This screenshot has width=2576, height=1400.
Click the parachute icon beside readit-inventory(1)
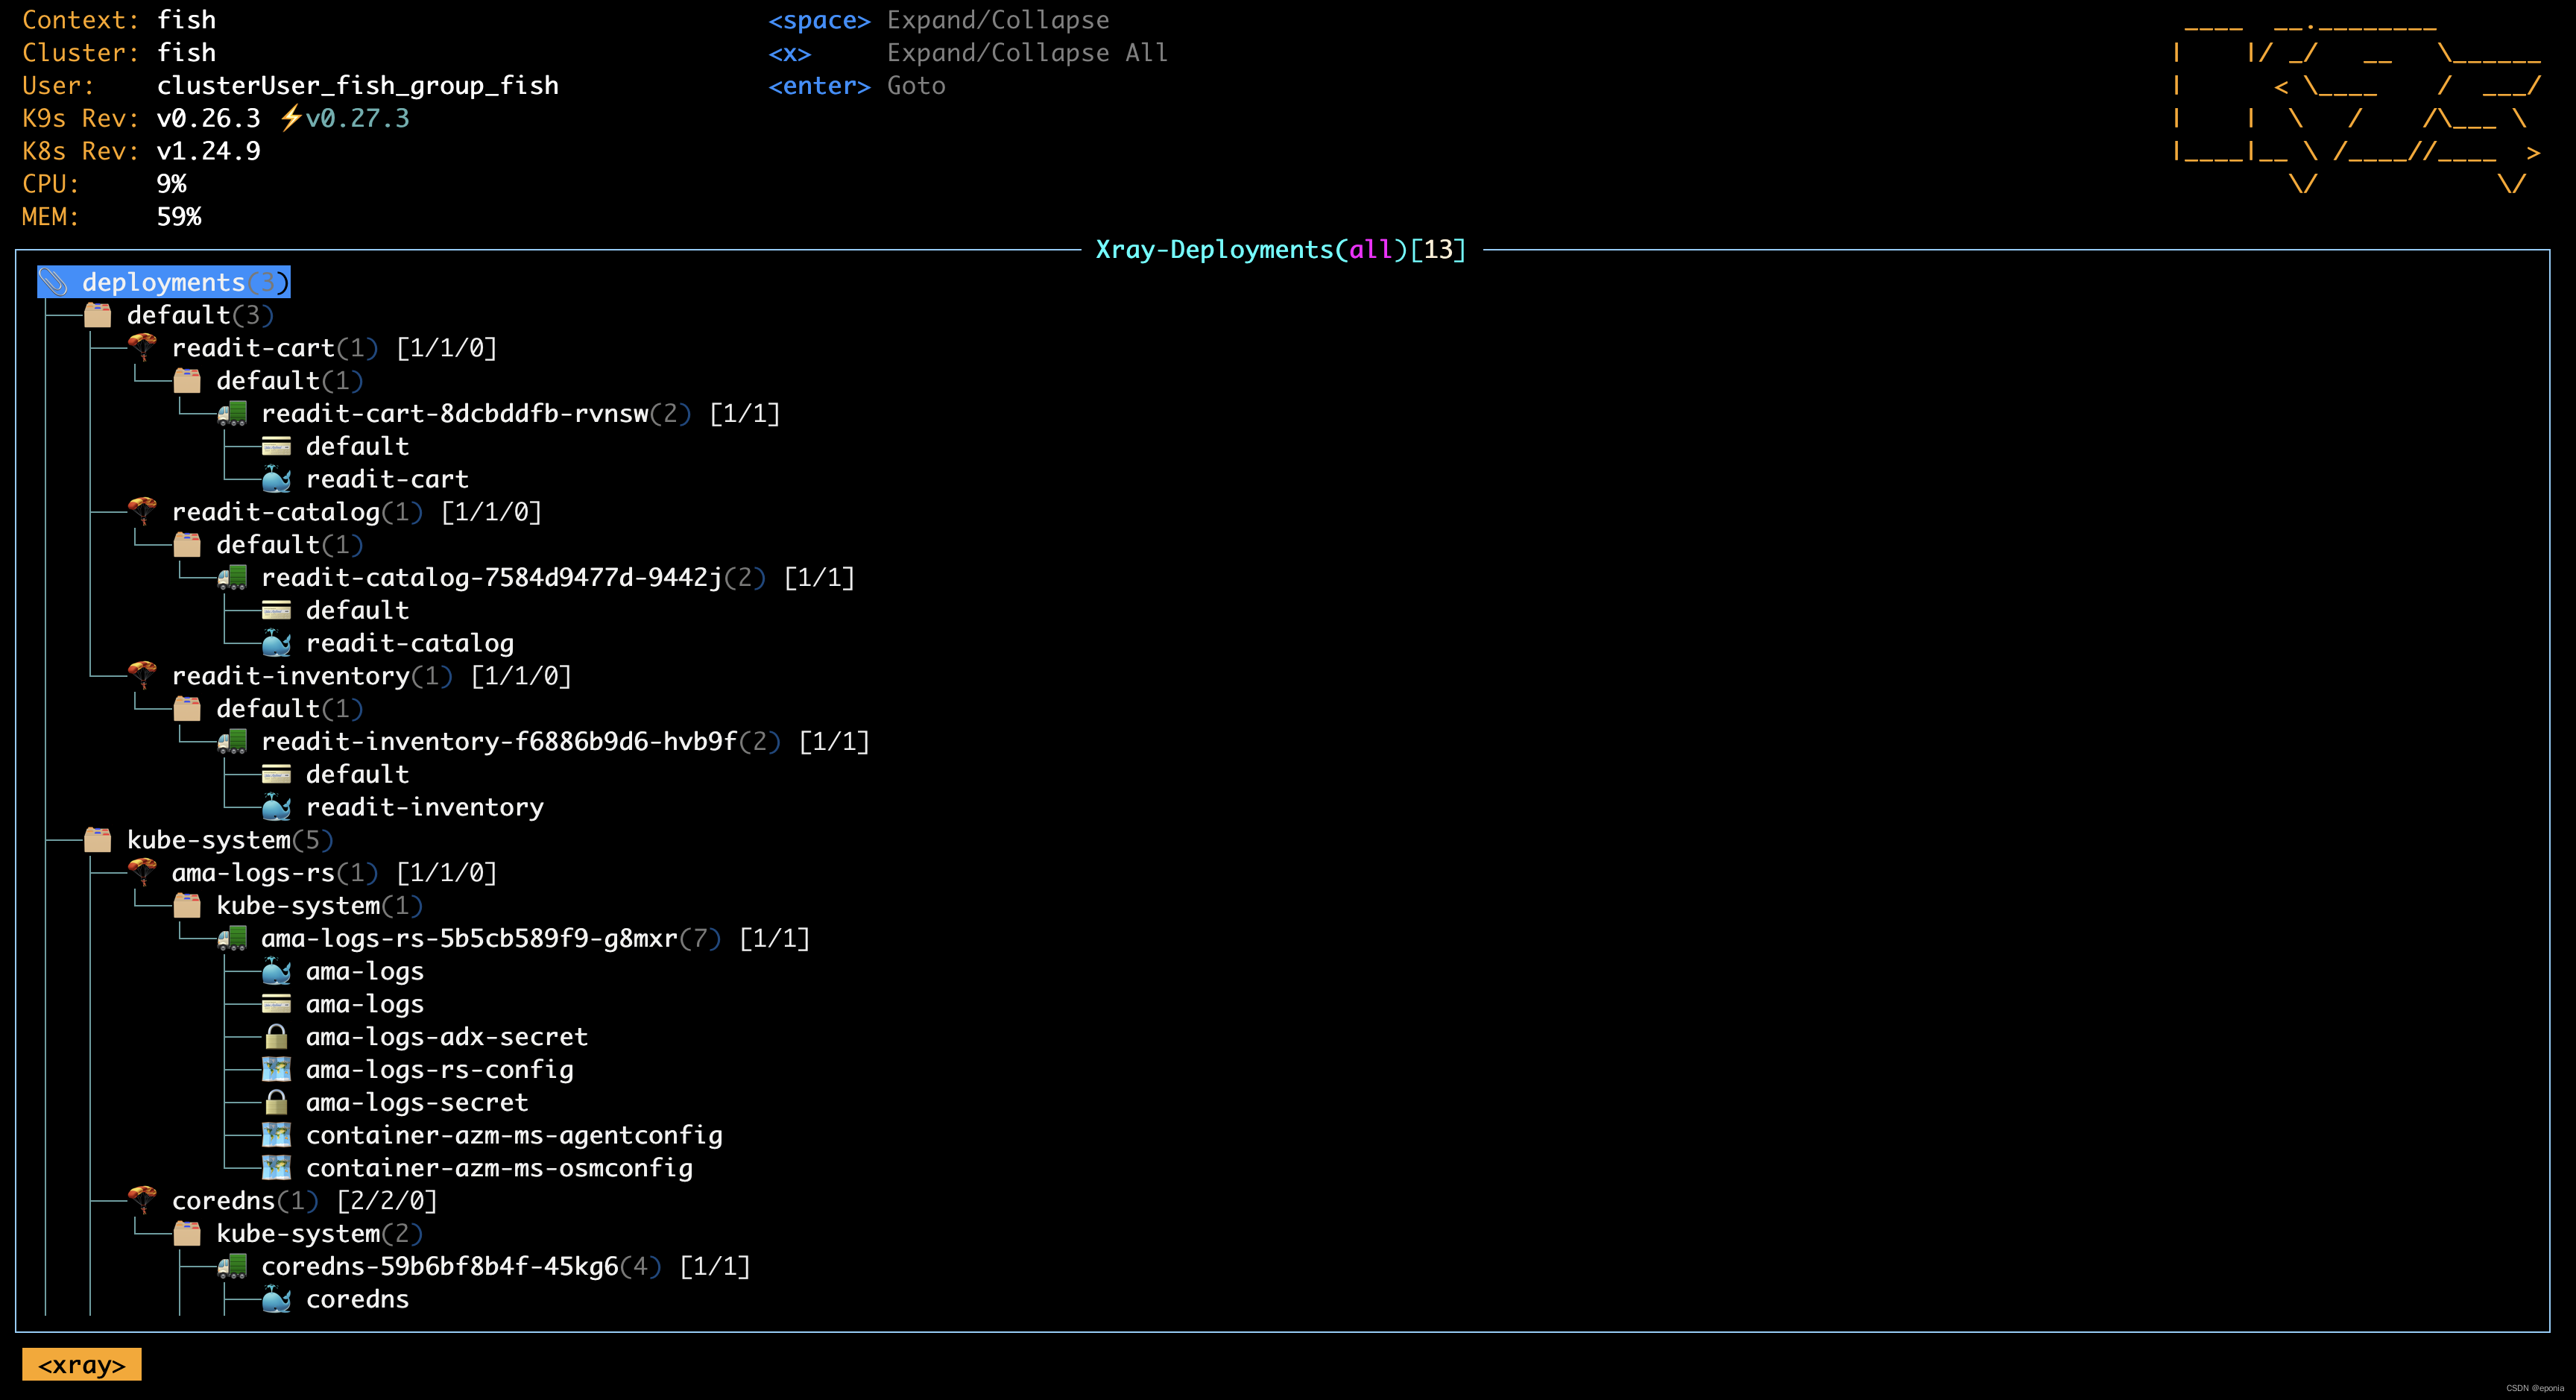(143, 675)
